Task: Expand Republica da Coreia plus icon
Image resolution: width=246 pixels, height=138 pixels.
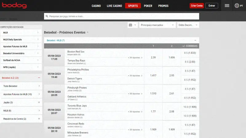Action: pos(39,119)
